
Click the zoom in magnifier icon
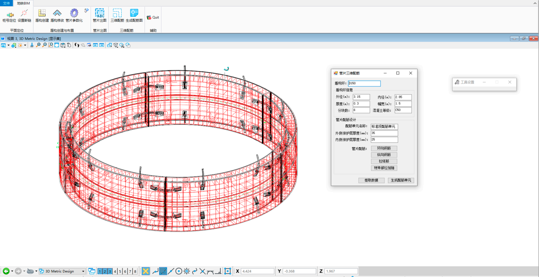[x=38, y=45]
